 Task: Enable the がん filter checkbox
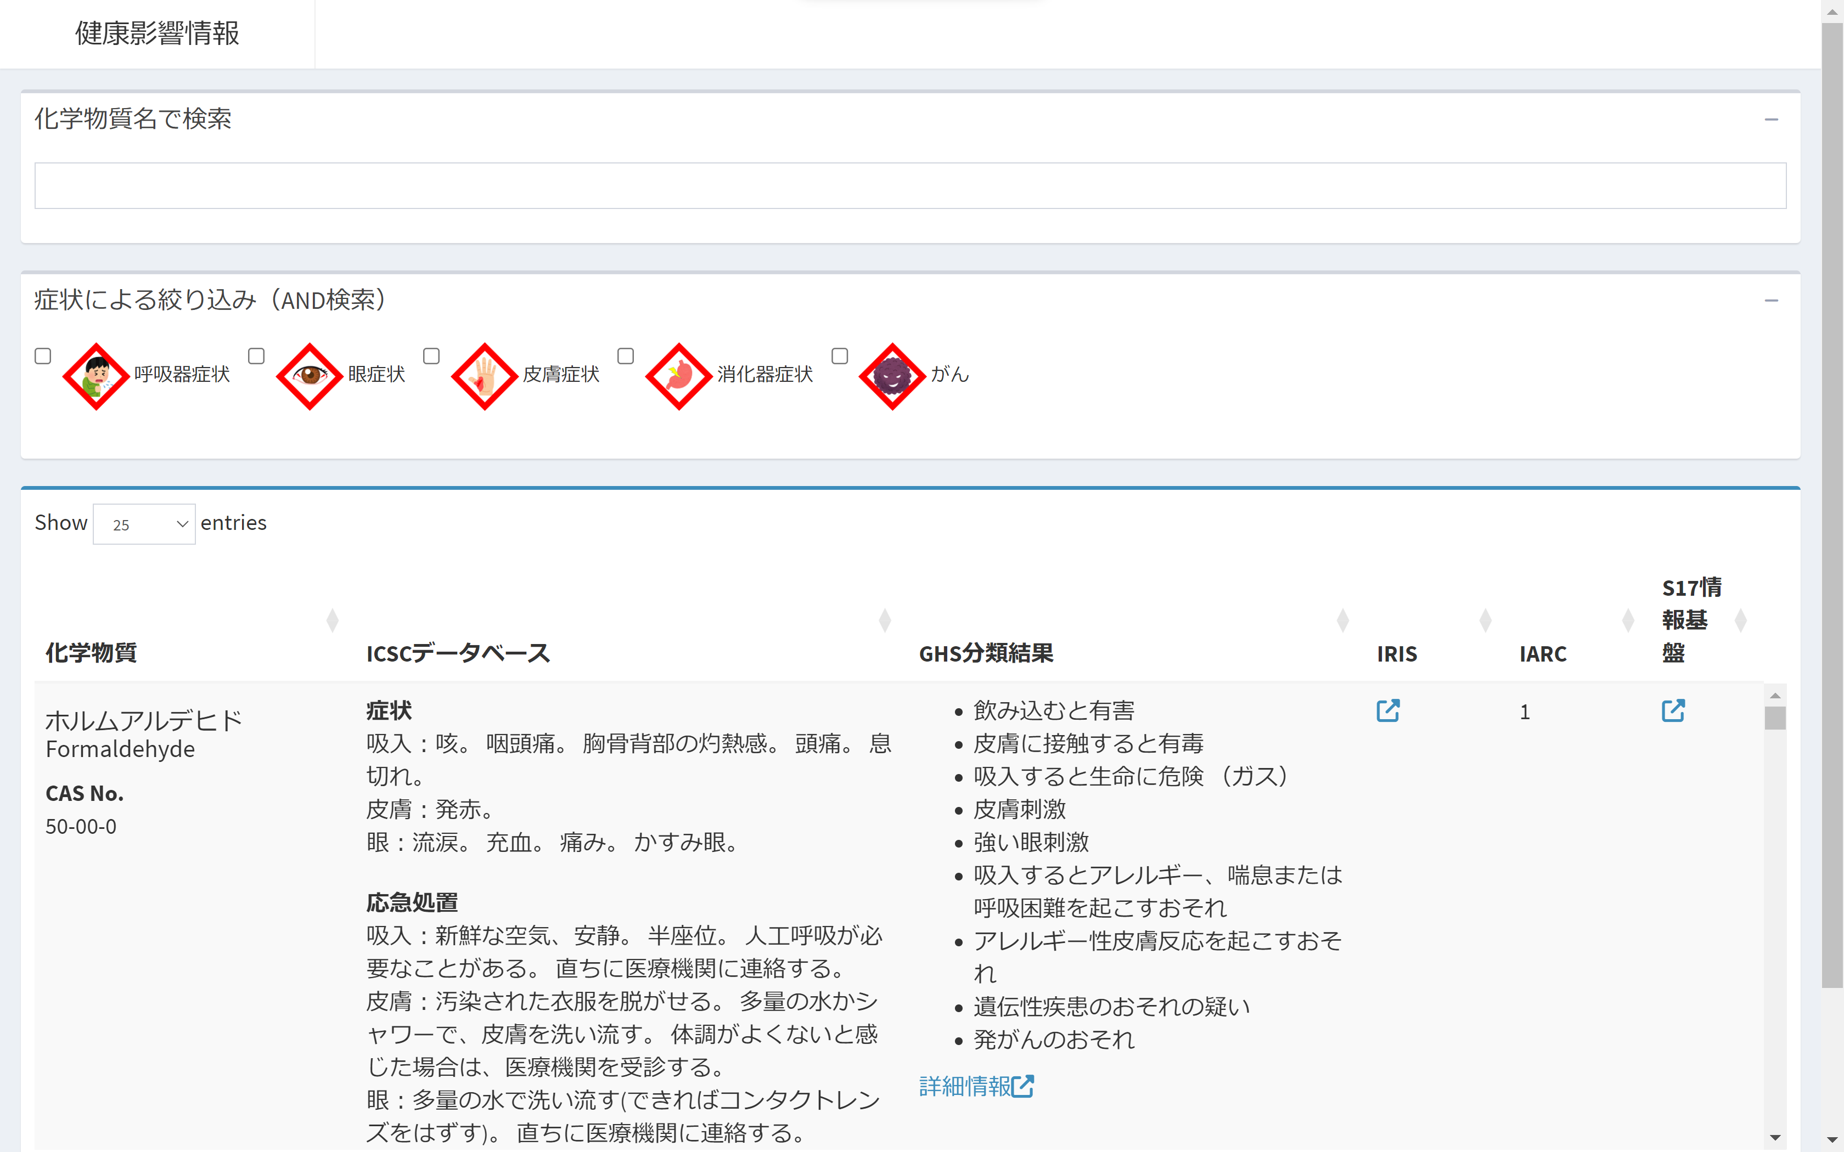pyautogui.click(x=840, y=356)
